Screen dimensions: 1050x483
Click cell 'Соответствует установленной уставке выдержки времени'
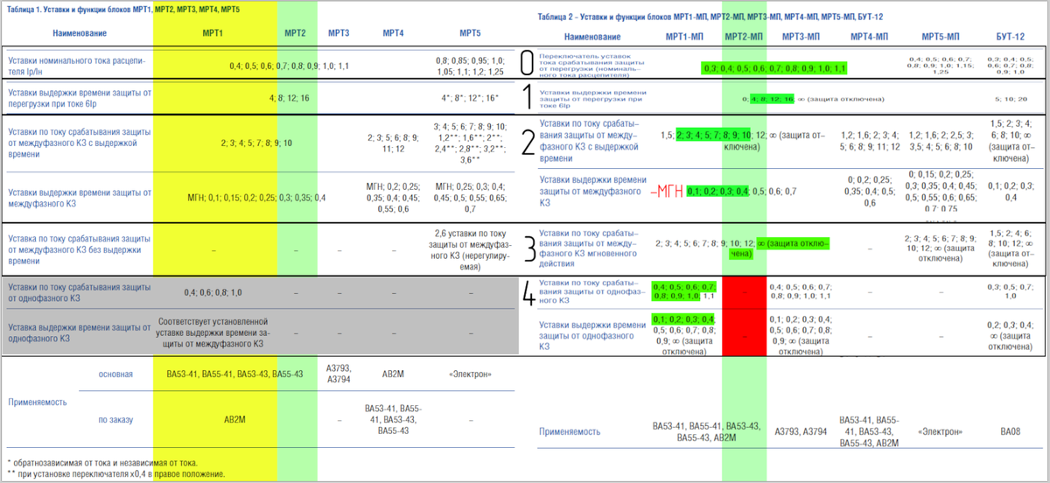click(213, 332)
